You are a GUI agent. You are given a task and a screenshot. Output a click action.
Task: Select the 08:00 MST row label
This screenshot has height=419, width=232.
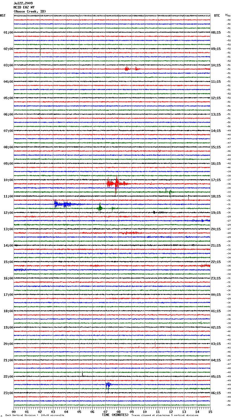pyautogui.click(x=8, y=147)
